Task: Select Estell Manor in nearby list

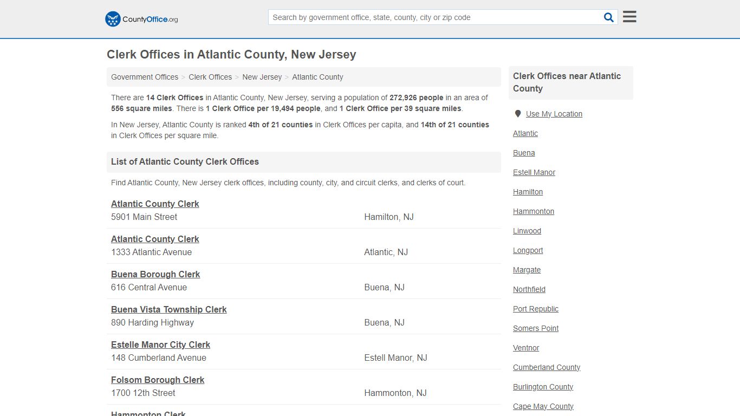Action: (534, 172)
